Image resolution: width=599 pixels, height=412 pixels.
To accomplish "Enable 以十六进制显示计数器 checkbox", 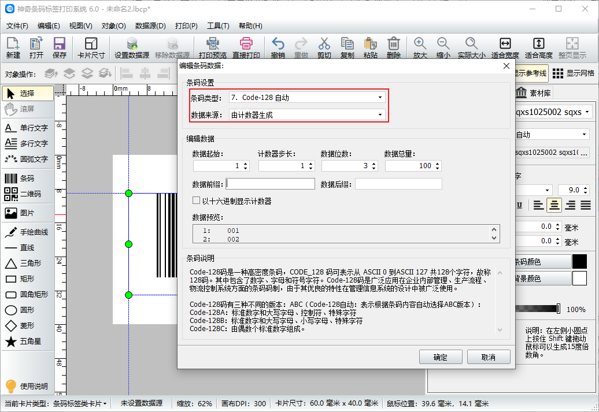I will pyautogui.click(x=197, y=201).
